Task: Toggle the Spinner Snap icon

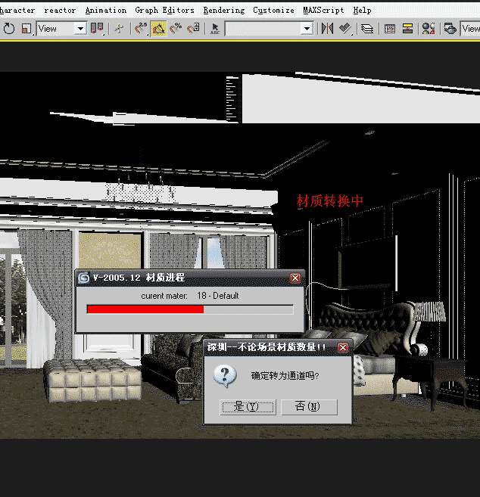Action: click(193, 29)
